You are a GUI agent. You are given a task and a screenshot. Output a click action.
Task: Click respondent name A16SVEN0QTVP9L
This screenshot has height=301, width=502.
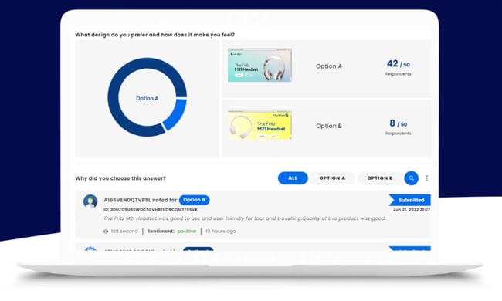click(127, 200)
